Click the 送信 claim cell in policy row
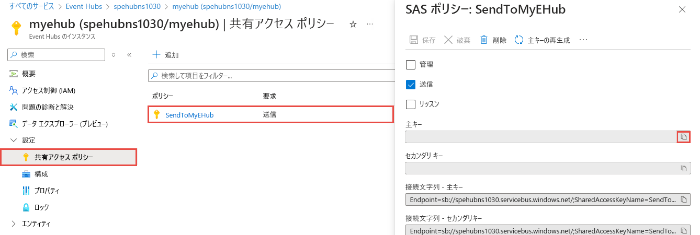This screenshot has width=700, height=235. coord(269,115)
